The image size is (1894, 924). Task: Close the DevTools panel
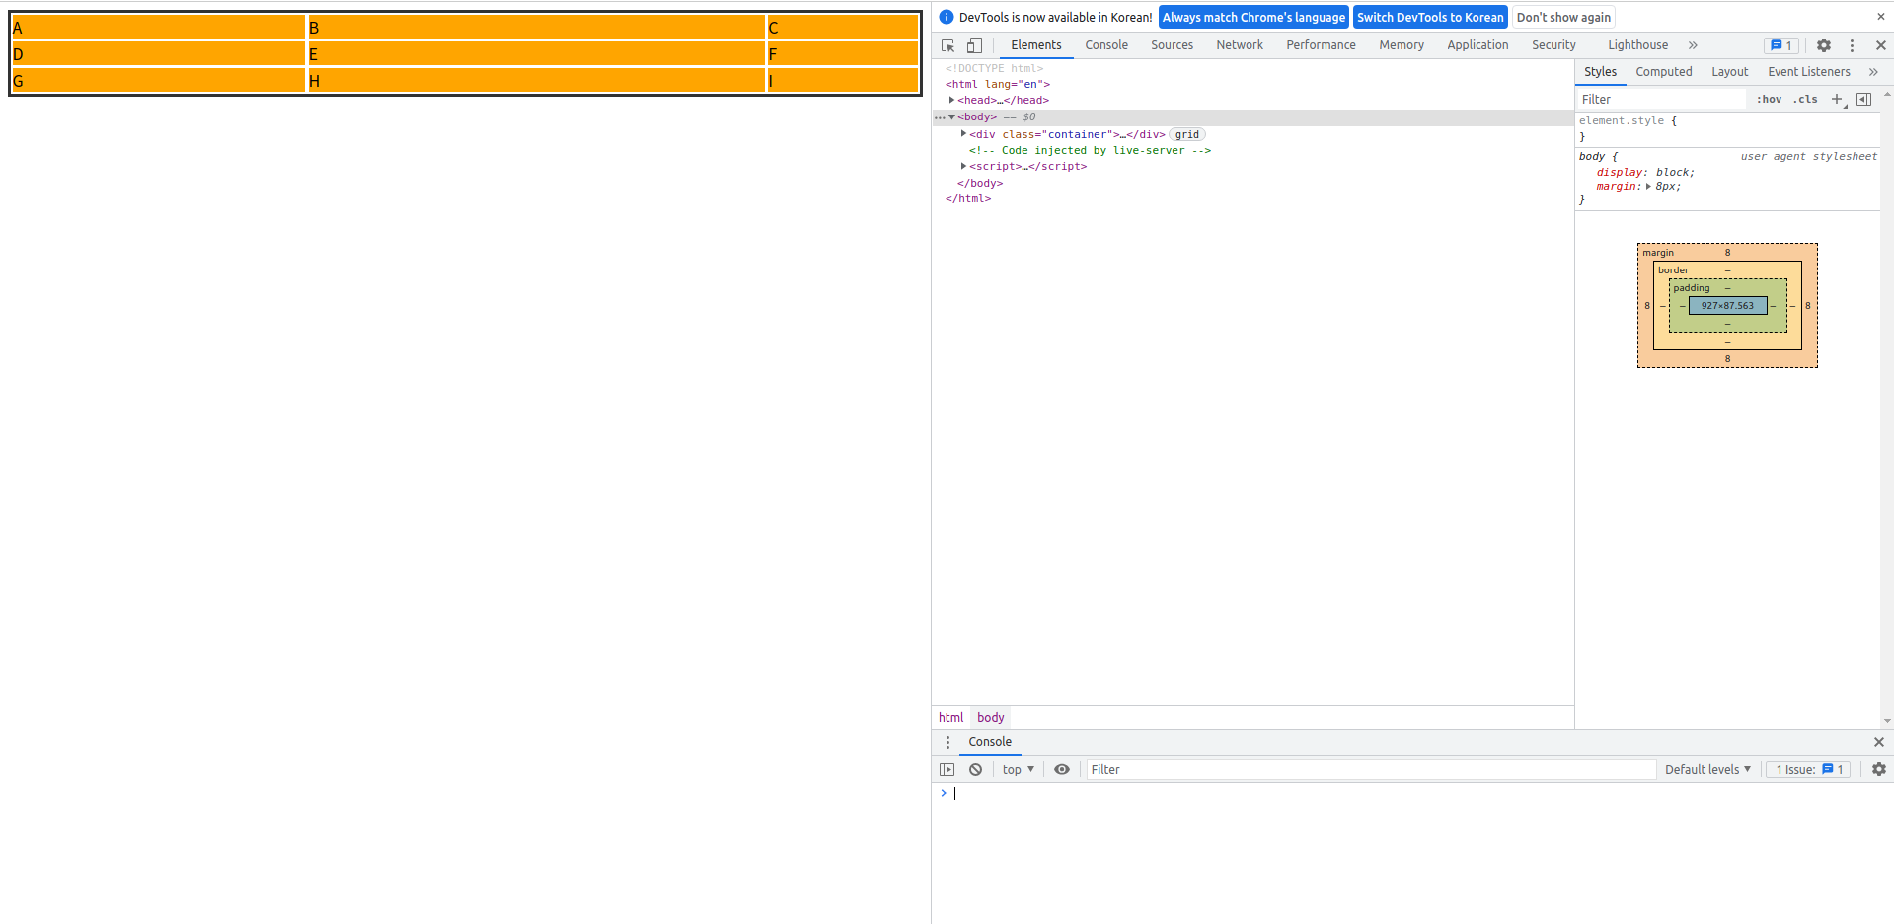pos(1881,45)
